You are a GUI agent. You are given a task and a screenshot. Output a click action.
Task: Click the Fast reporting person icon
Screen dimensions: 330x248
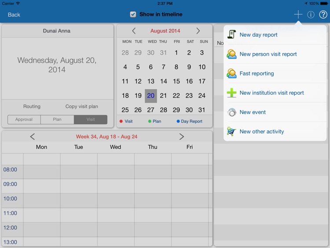231,73
